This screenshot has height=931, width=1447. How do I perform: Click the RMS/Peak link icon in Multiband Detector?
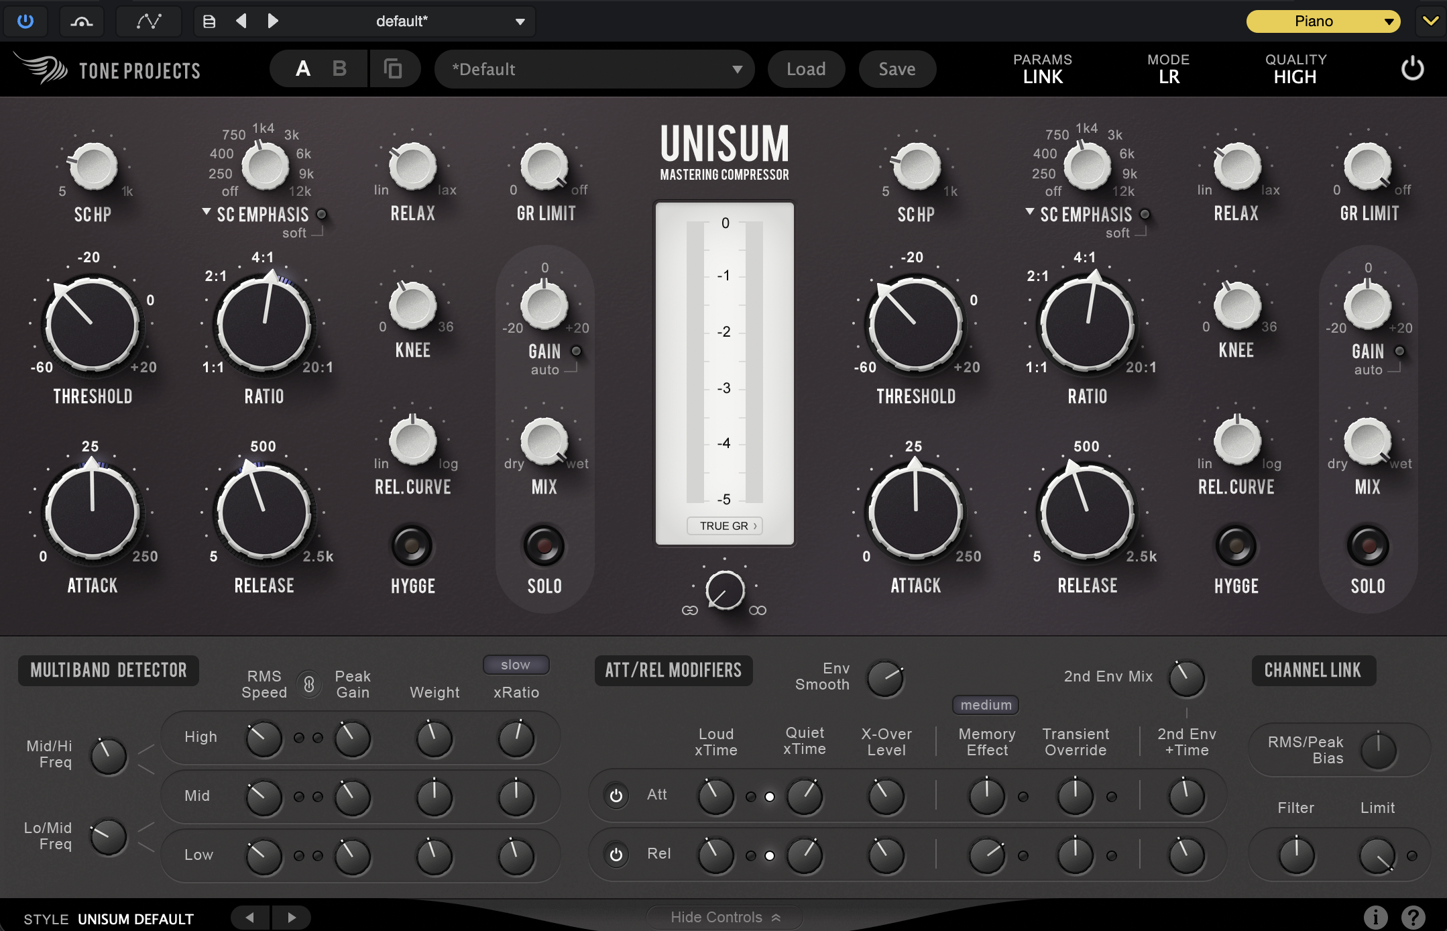(309, 684)
